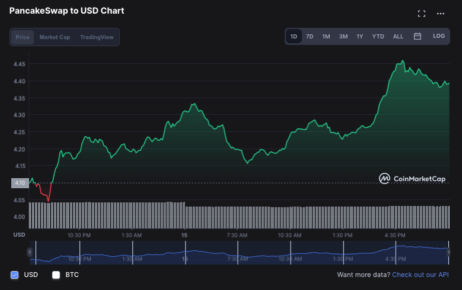Show ALL time price history
The width and height of the screenshot is (462, 290).
[398, 37]
